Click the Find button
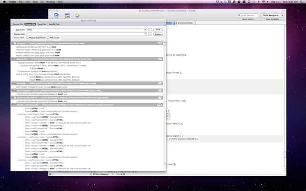 click(x=158, y=29)
